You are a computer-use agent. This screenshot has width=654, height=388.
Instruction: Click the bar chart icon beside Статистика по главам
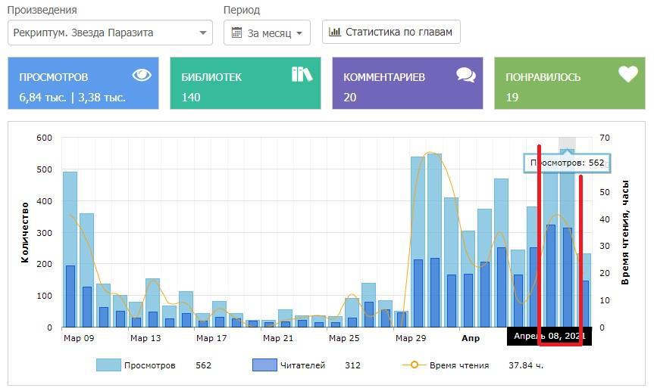pos(335,32)
